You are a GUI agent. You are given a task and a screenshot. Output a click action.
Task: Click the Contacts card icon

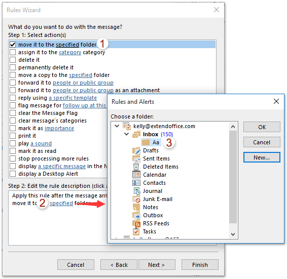136,183
